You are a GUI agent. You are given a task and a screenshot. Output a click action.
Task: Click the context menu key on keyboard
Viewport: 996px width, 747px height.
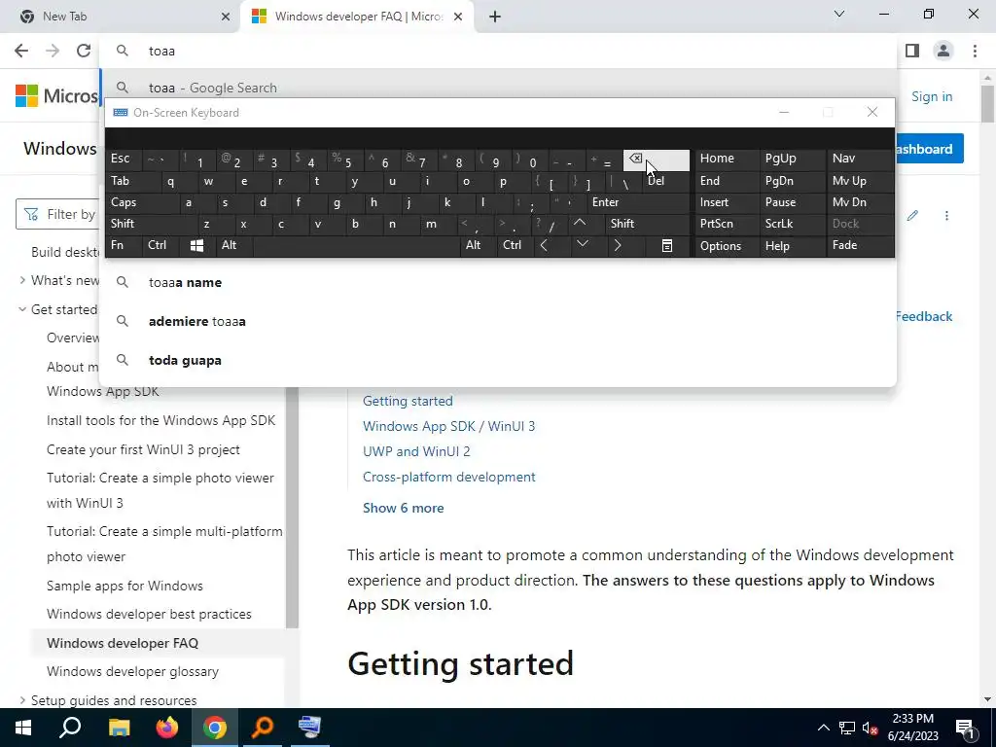tap(667, 246)
